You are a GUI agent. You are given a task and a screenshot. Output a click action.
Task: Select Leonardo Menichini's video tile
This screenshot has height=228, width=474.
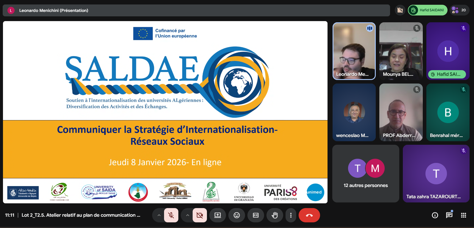click(x=354, y=51)
